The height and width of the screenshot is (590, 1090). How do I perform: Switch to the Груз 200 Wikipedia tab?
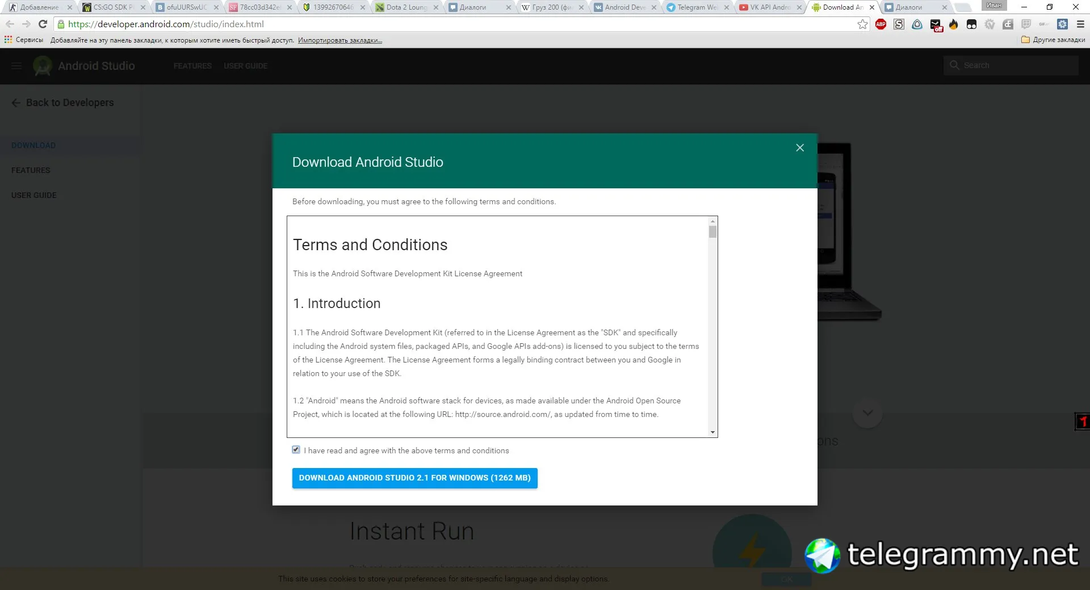point(552,7)
